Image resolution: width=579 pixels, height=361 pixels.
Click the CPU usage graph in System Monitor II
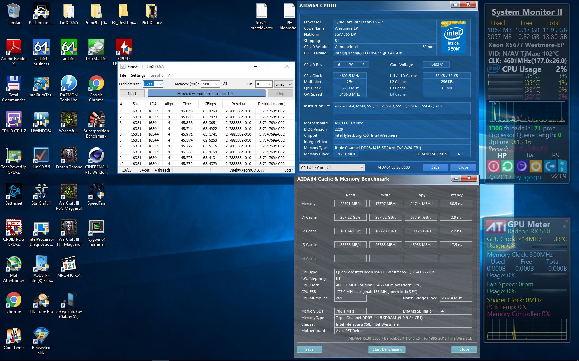point(527,112)
